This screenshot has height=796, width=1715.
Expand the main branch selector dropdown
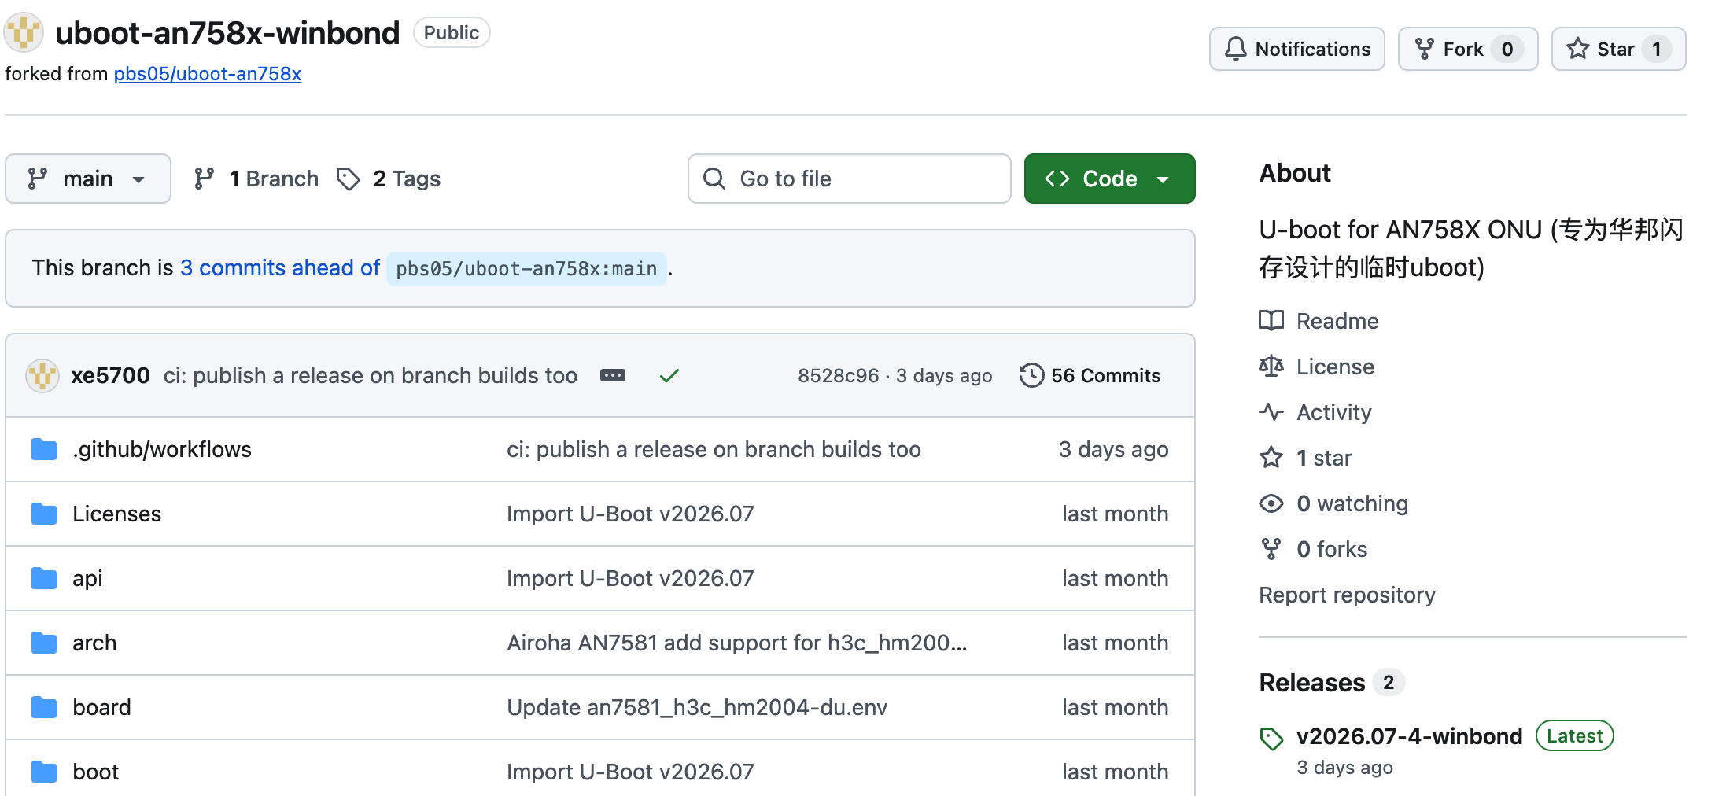88,179
